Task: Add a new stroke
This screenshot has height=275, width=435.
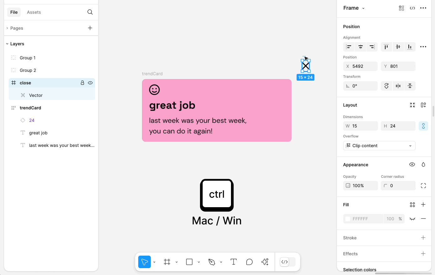Action: (423, 238)
